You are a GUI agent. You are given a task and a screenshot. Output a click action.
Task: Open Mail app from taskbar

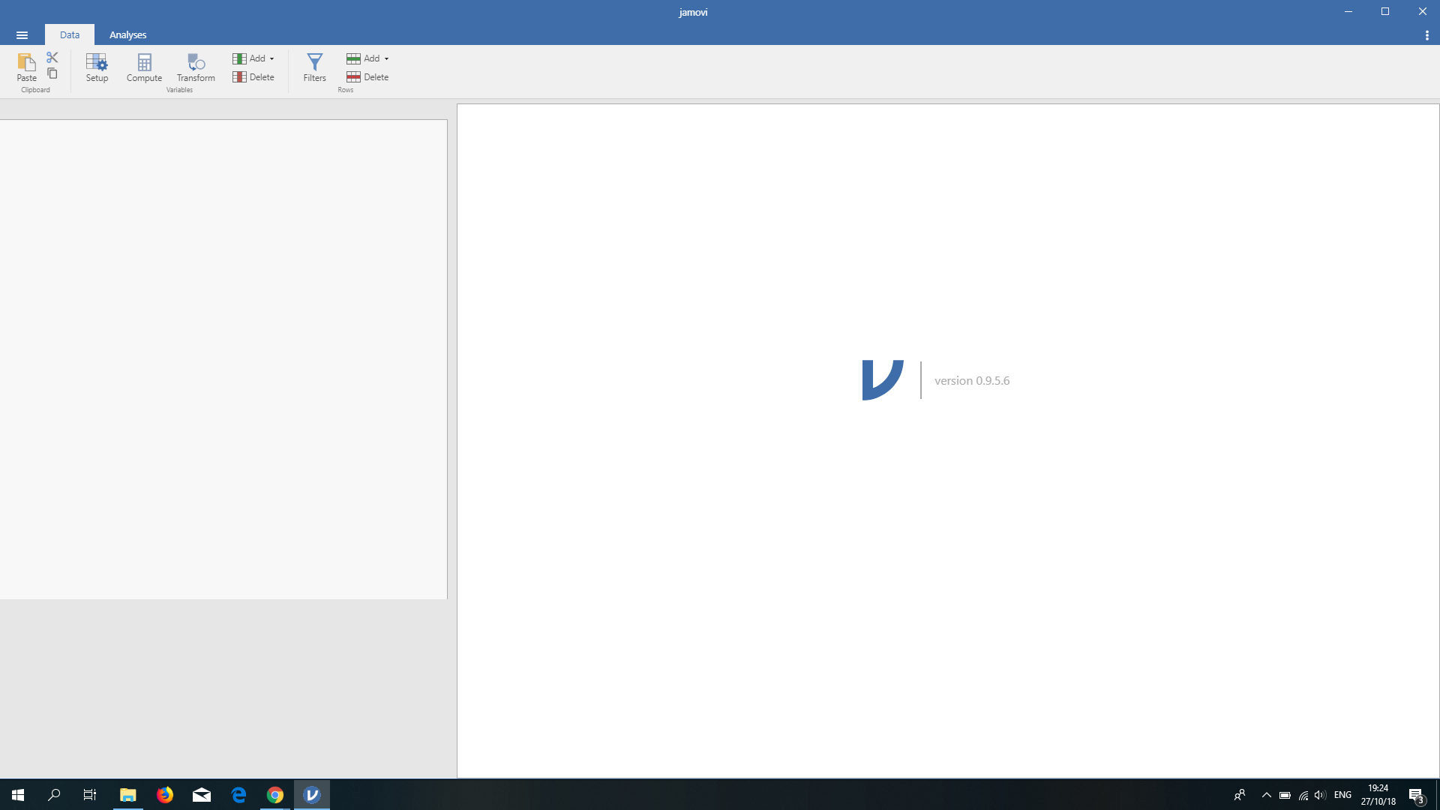click(202, 795)
